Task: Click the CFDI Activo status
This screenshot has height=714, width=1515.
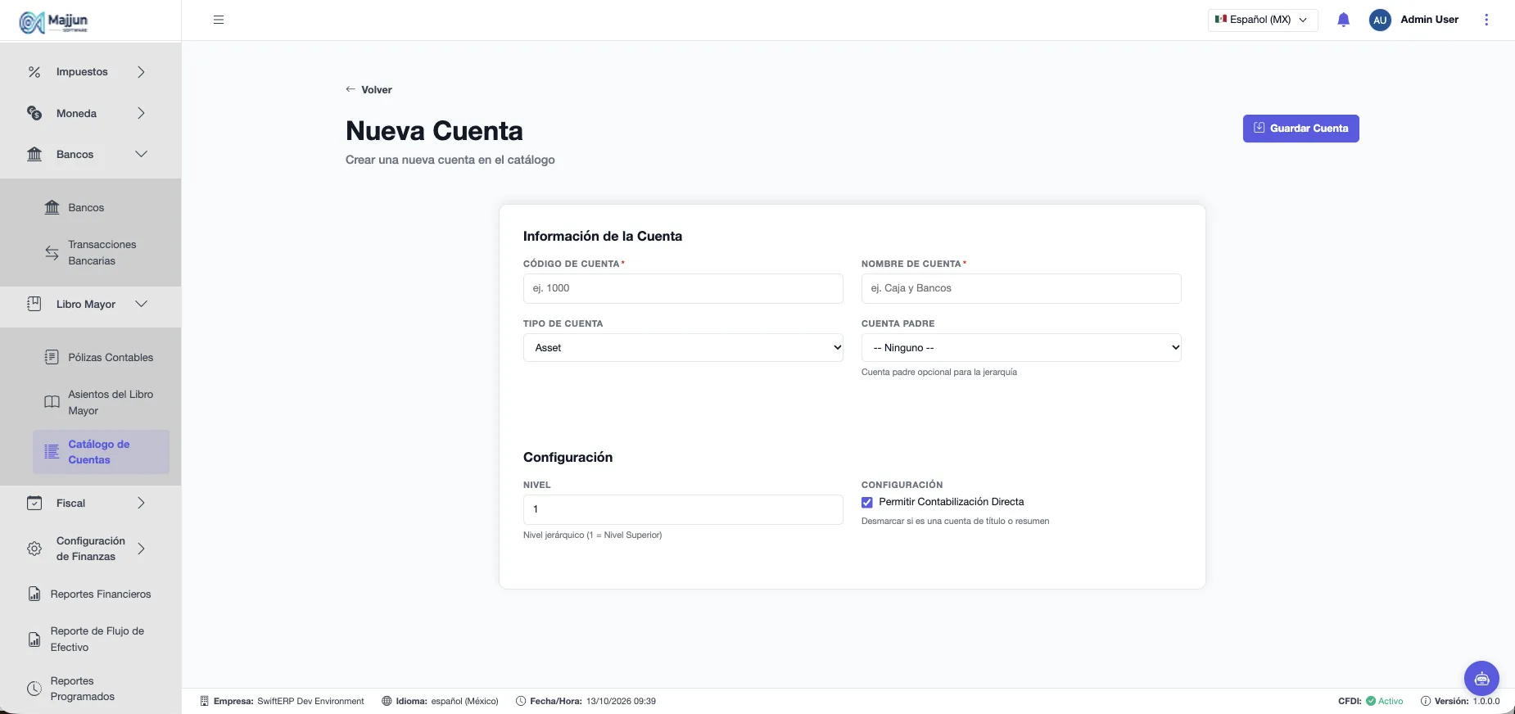Action: 1371,701
